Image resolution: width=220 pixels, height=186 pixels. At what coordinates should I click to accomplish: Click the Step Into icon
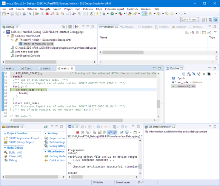tap(57, 14)
